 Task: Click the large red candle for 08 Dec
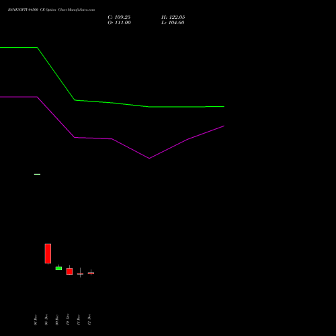[48, 253]
